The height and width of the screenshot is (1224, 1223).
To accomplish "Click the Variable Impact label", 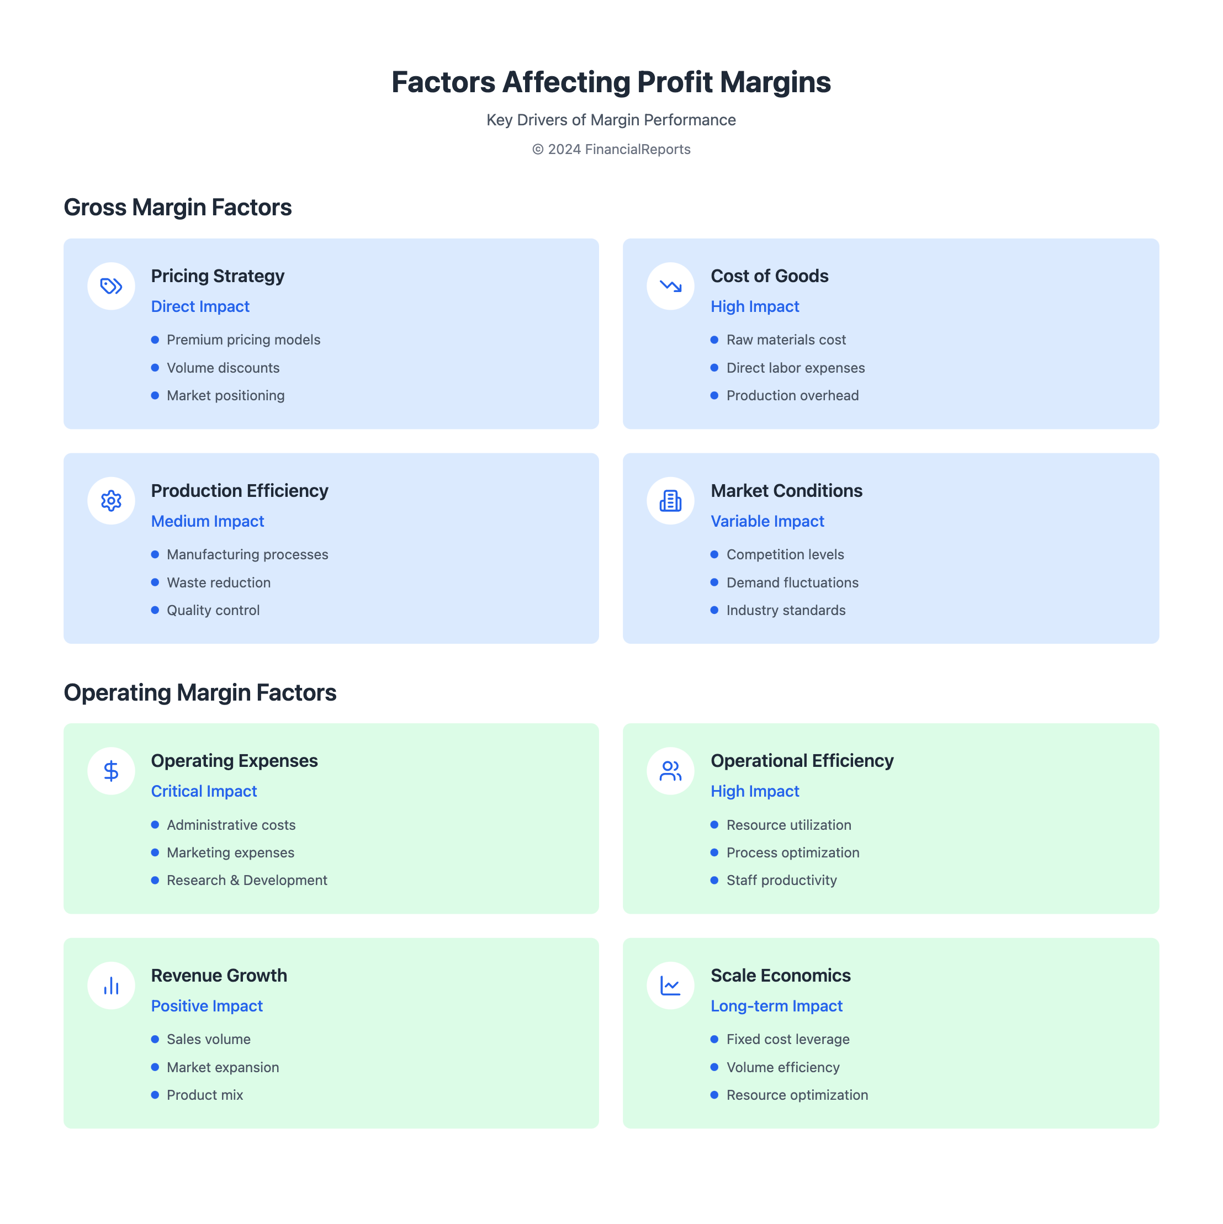I will coord(767,521).
